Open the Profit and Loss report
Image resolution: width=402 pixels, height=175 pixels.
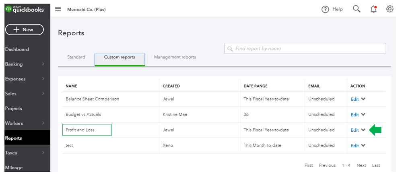[x=80, y=130]
